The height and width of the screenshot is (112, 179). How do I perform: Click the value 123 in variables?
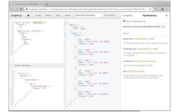coord(44,88)
